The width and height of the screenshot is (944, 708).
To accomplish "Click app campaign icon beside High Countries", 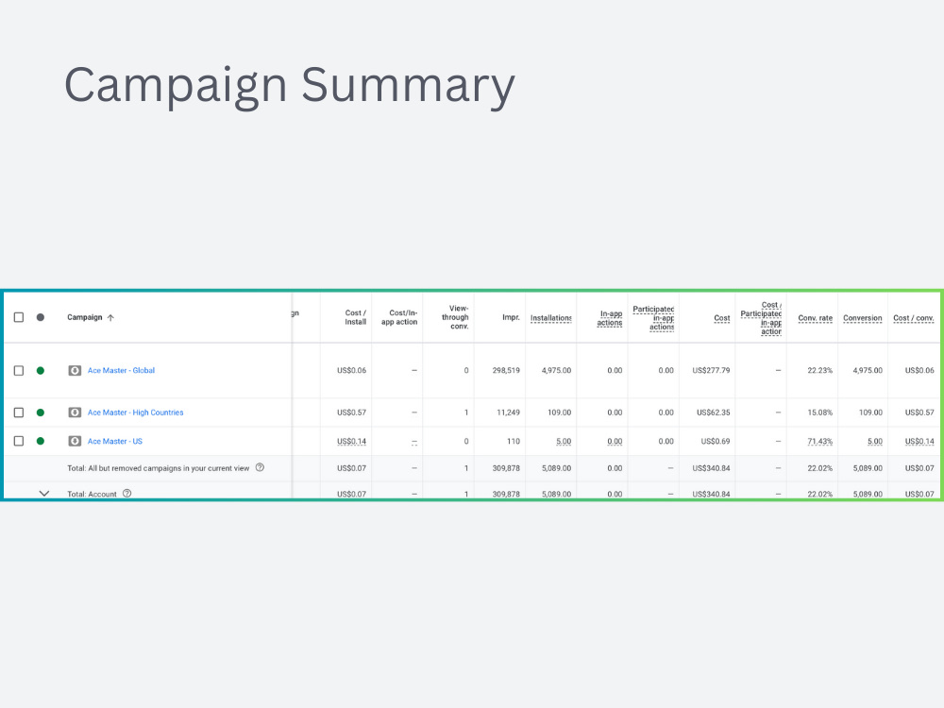I will [75, 413].
